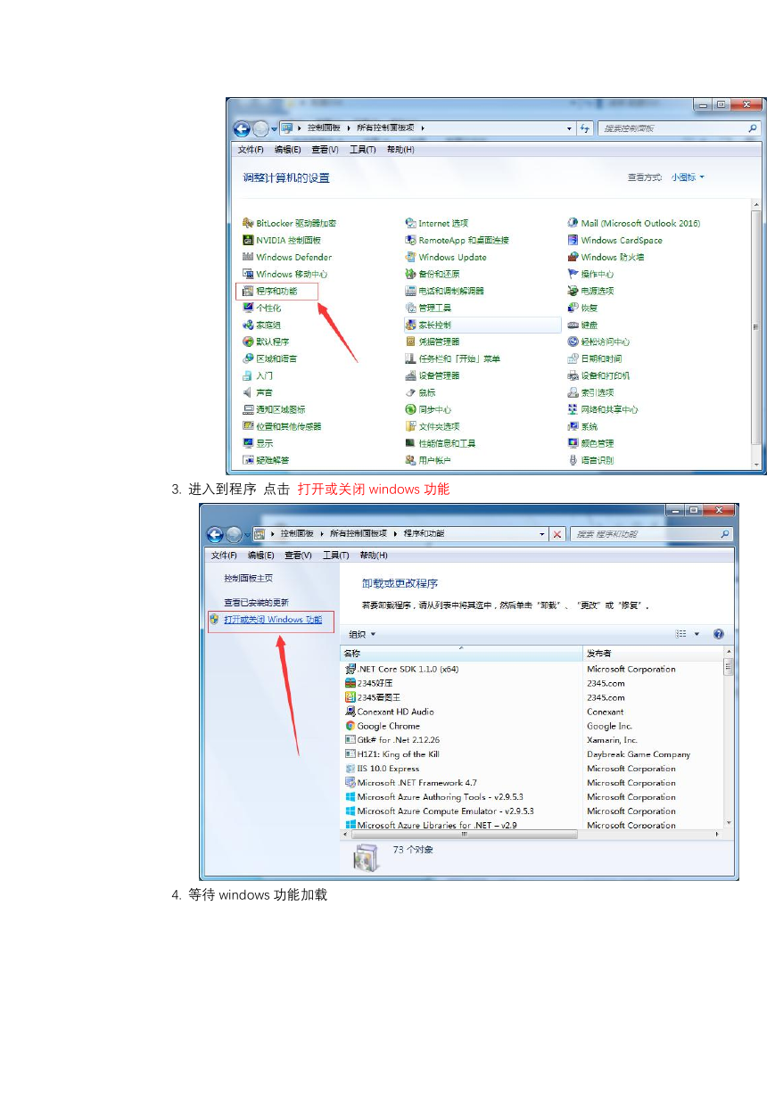
Task: Click the 打开或关闭 Windows 功能 link
Action: (272, 620)
